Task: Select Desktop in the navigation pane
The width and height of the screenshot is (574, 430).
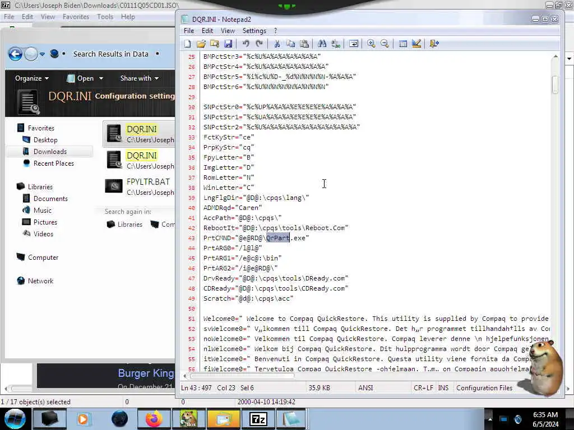Action: click(45, 139)
